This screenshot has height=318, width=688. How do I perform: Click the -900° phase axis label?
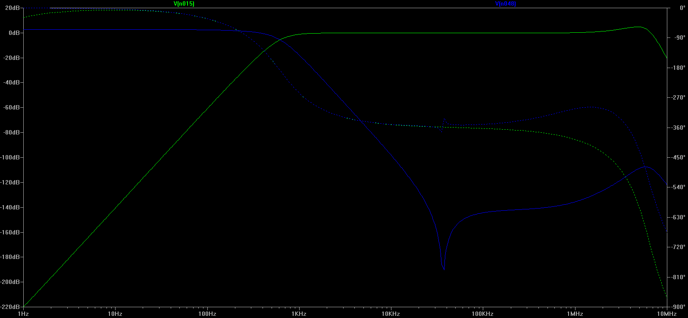click(x=678, y=307)
